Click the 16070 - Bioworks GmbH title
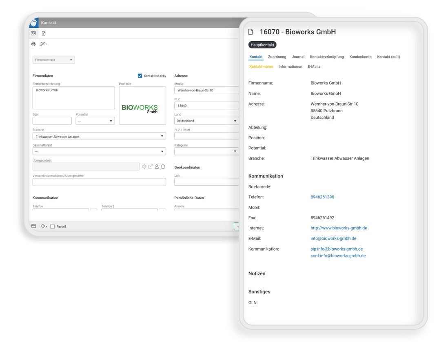Viewport: 448px width, 342px height. click(298, 32)
